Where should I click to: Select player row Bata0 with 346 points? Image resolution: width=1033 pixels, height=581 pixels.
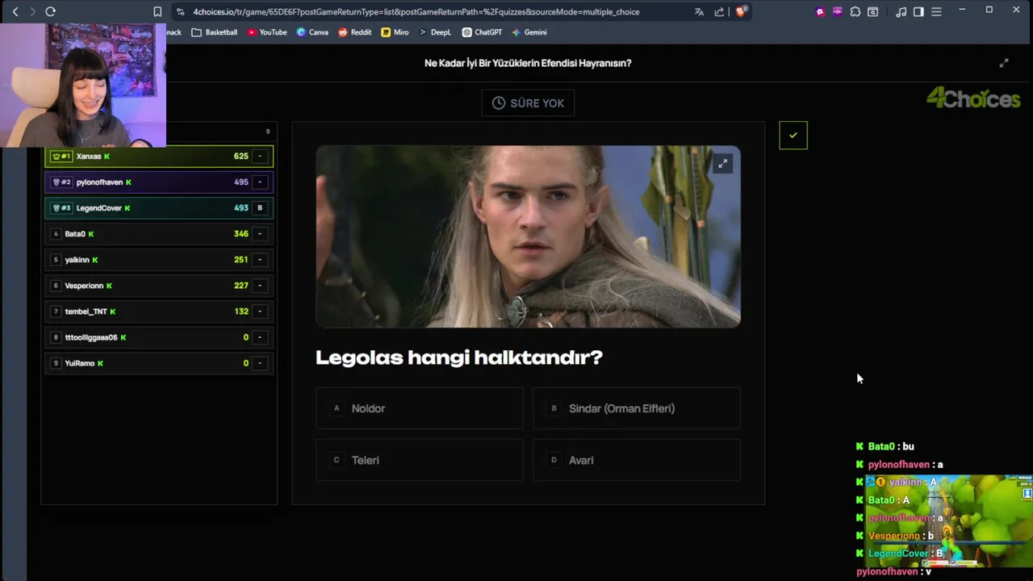click(x=159, y=234)
